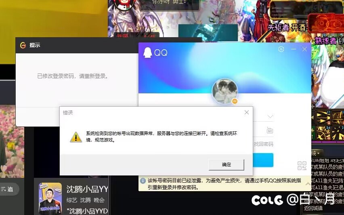
Task: Click the QQ penguin logo
Action: click(x=148, y=53)
